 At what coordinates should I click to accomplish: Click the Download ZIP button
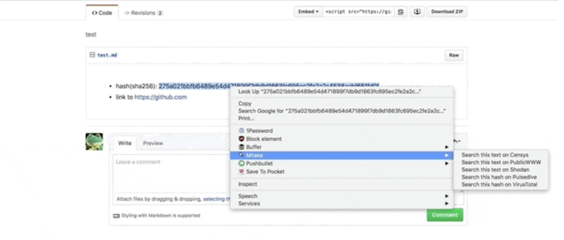coord(447,12)
